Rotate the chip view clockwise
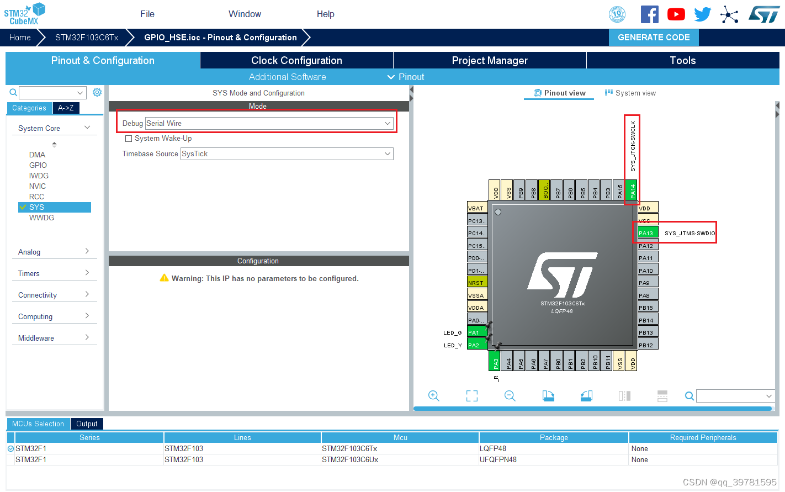Image resolution: width=785 pixels, height=492 pixels. 548,396
